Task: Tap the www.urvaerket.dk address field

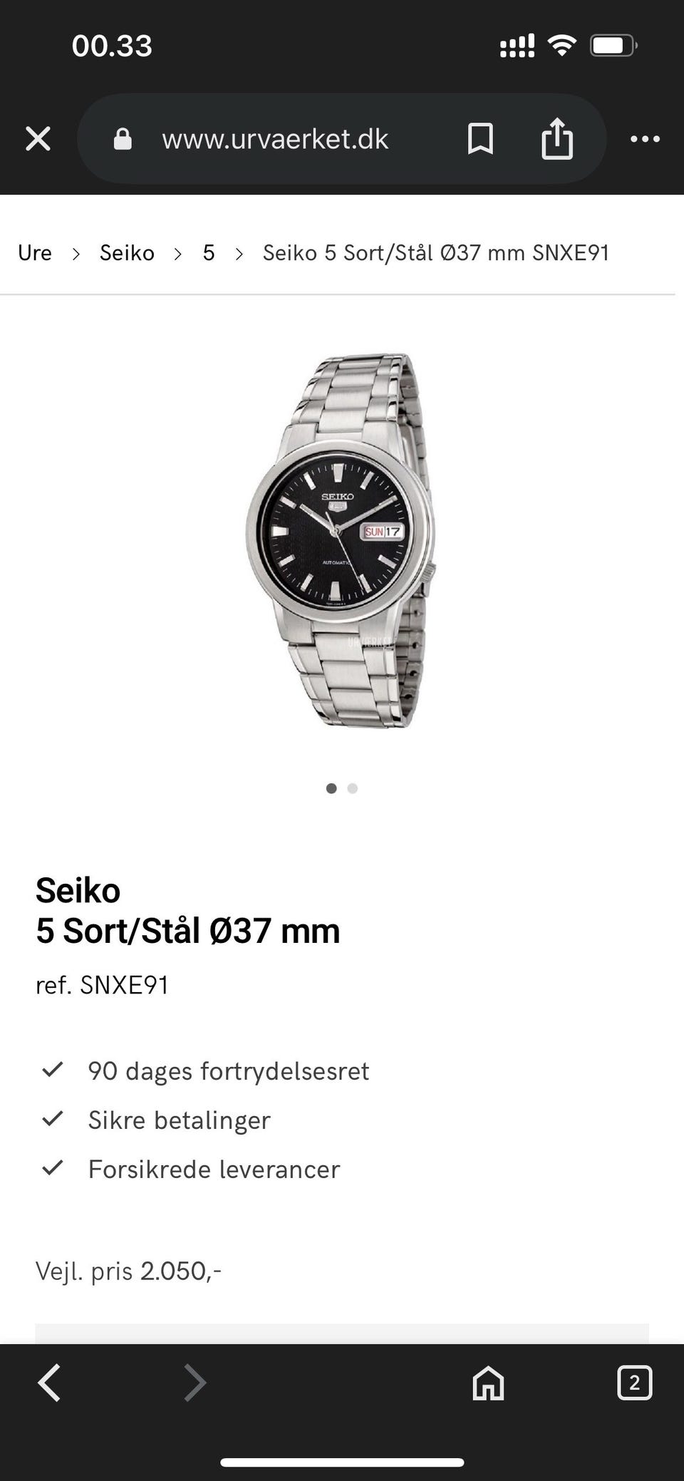Action: click(x=275, y=139)
